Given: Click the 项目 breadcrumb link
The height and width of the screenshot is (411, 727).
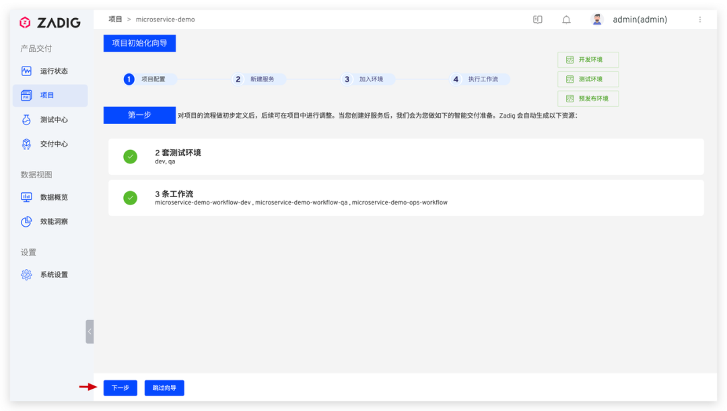Looking at the screenshot, I should point(115,20).
